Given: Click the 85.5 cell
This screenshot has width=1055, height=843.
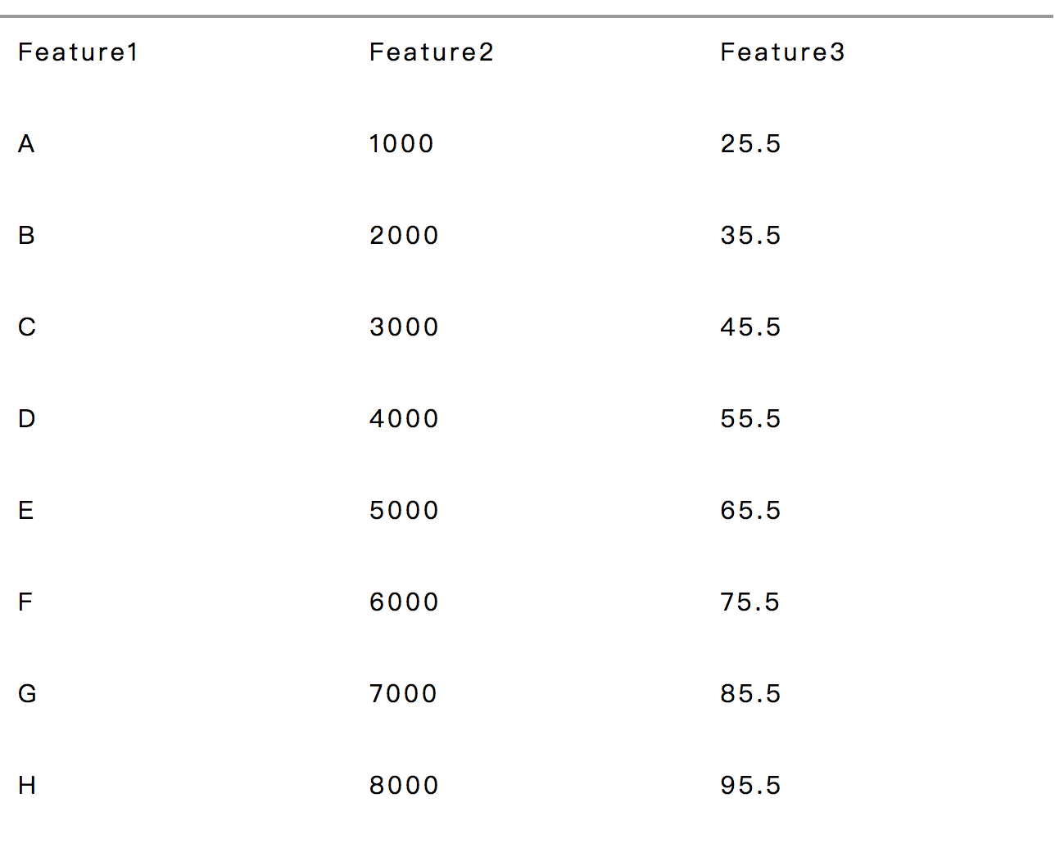Looking at the screenshot, I should [x=750, y=694].
